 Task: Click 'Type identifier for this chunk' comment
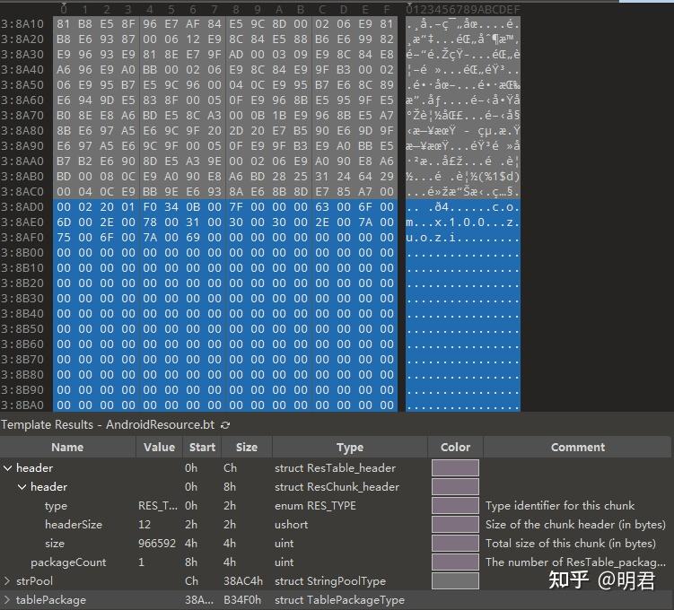click(560, 506)
